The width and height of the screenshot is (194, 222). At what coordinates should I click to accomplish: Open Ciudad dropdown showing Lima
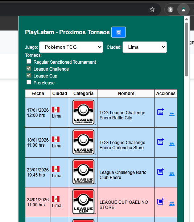tap(145, 47)
